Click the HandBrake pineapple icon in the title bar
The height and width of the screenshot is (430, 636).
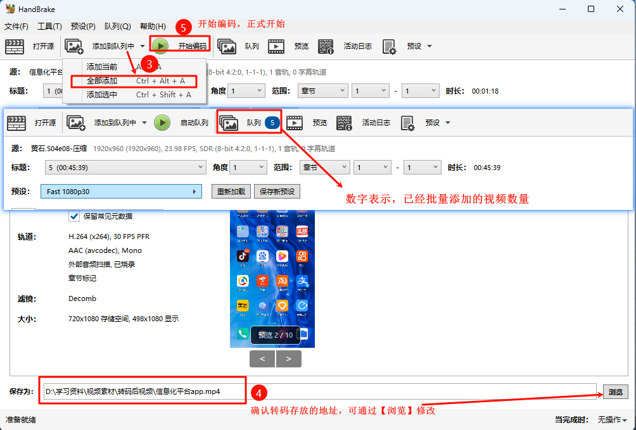click(10, 9)
